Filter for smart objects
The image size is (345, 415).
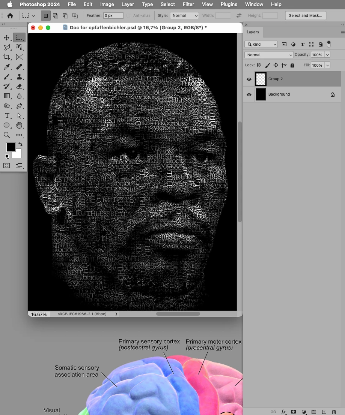[321, 44]
